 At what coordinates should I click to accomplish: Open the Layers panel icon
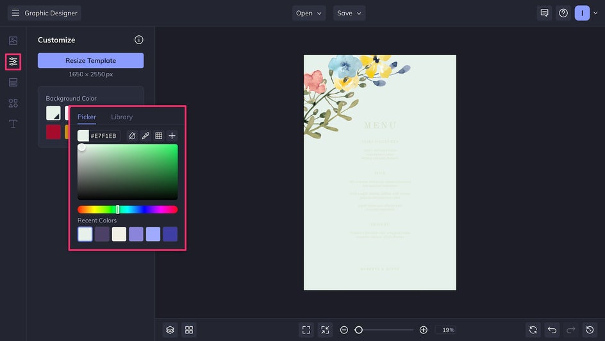click(170, 330)
